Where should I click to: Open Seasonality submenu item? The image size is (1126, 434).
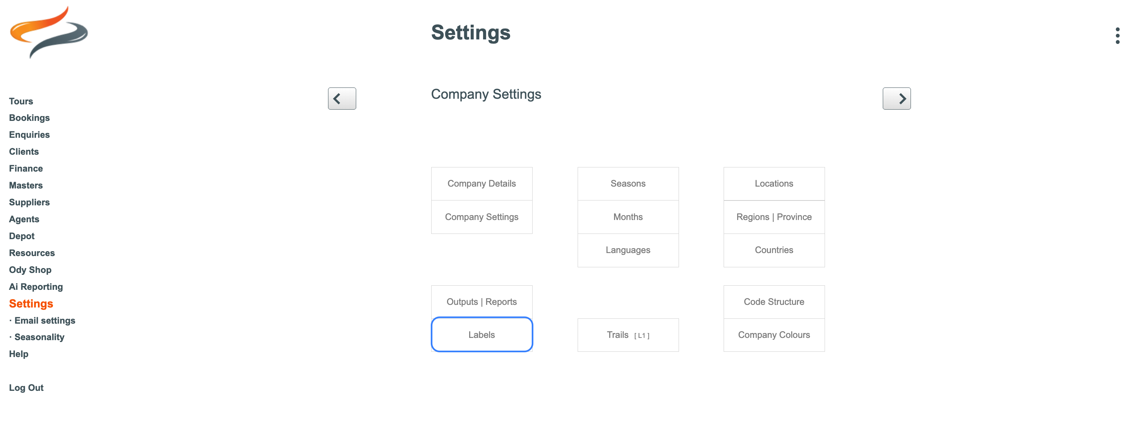39,337
